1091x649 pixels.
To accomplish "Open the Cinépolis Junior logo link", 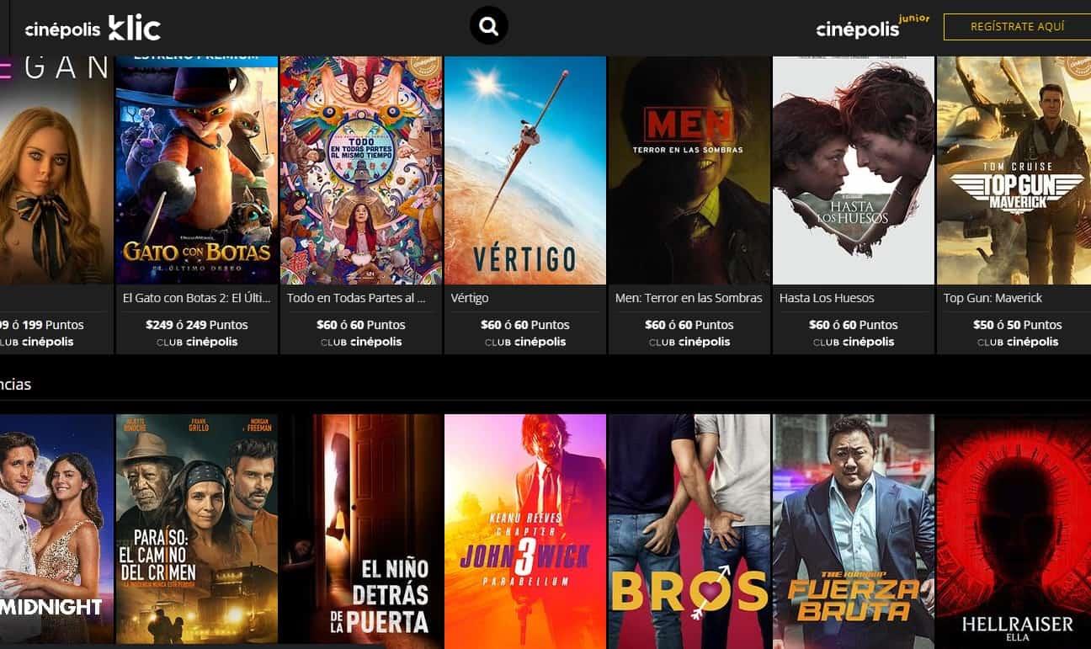I will [873, 27].
